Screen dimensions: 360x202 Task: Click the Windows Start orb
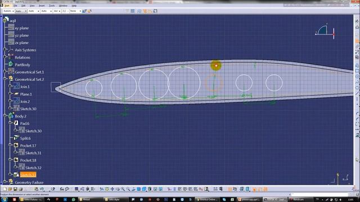pos(4,200)
